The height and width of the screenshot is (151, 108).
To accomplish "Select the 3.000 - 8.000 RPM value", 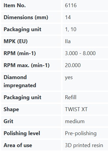I will coord(80,53).
